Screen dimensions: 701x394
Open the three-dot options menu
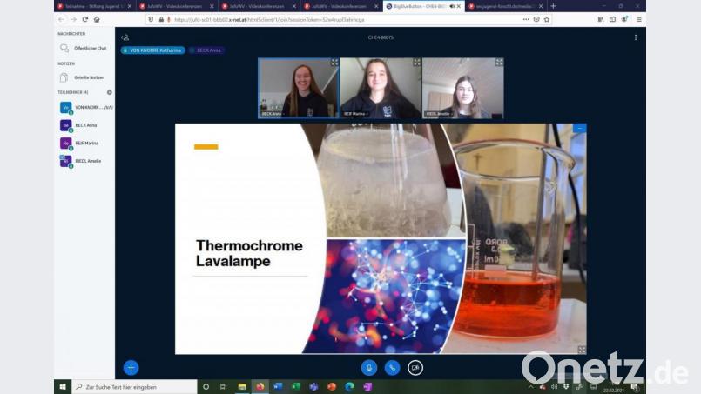coord(635,37)
